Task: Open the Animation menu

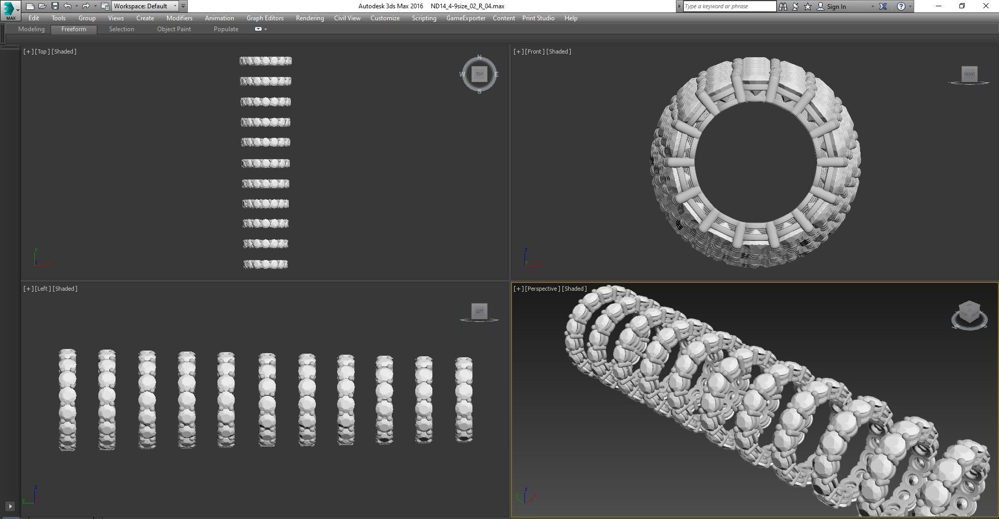Action: click(219, 18)
